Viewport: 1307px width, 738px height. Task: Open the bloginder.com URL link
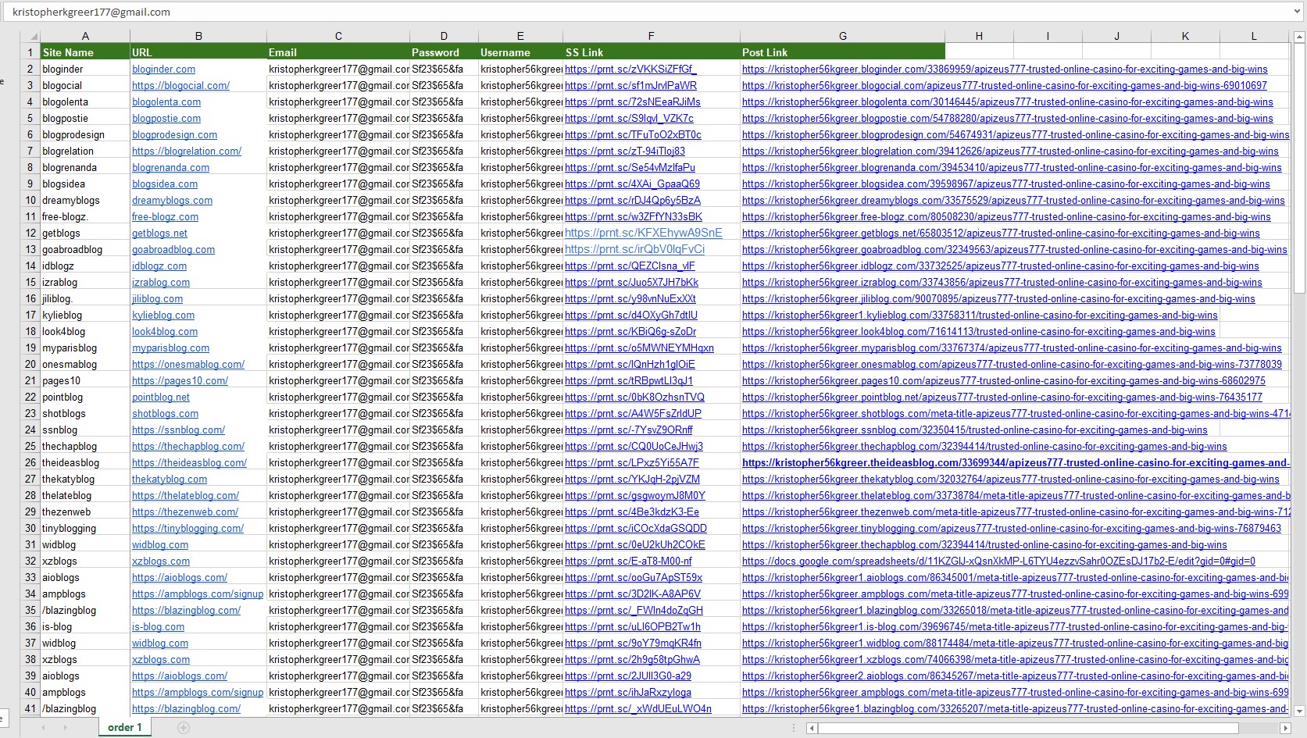tap(164, 70)
